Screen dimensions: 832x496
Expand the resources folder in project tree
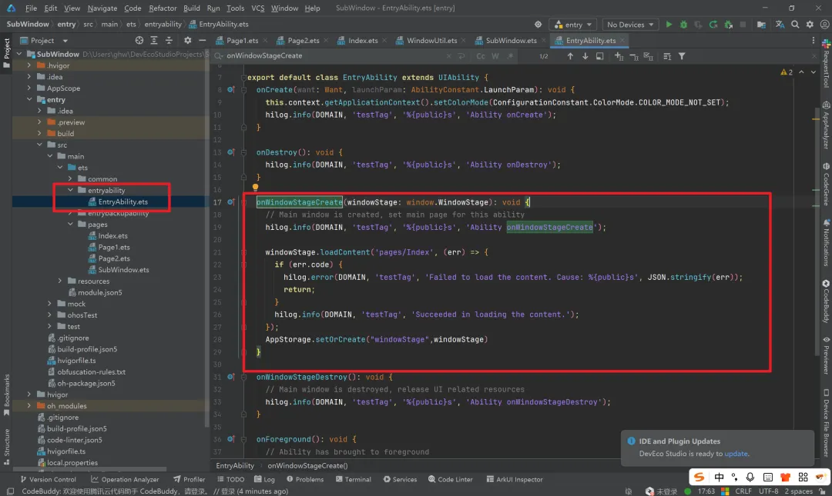[61, 281]
